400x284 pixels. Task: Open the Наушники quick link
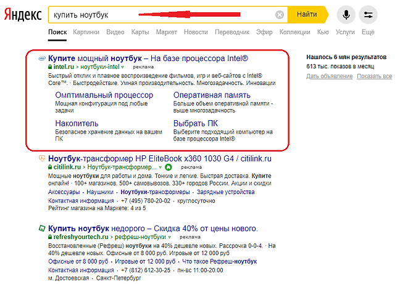(100, 192)
